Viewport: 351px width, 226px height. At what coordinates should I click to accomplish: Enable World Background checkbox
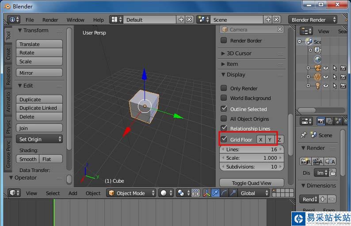(x=224, y=98)
